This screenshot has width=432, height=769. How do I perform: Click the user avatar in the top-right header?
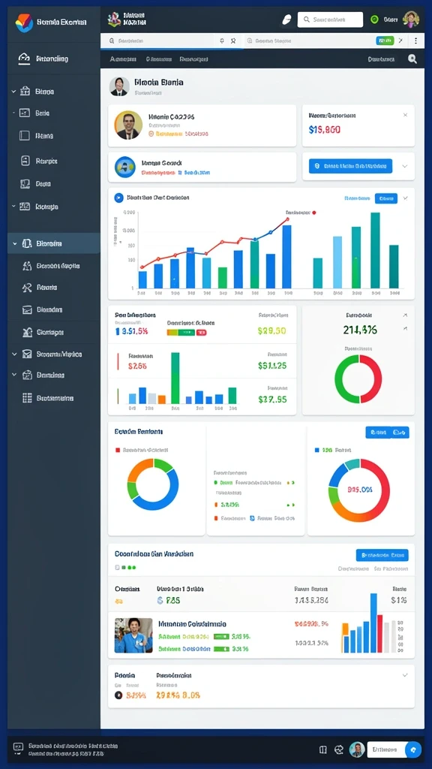pyautogui.click(x=410, y=20)
